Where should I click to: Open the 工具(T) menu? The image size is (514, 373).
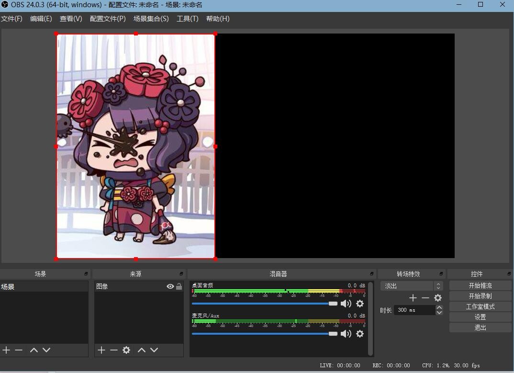coord(187,19)
